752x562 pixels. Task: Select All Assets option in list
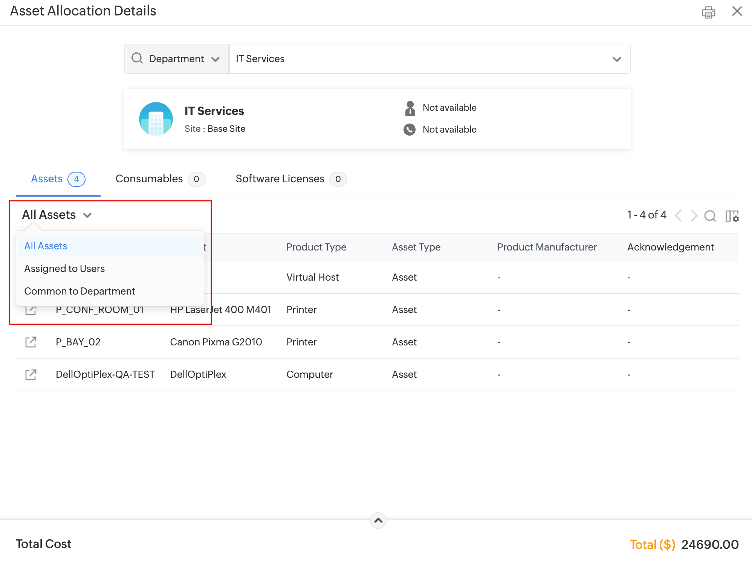[46, 246]
